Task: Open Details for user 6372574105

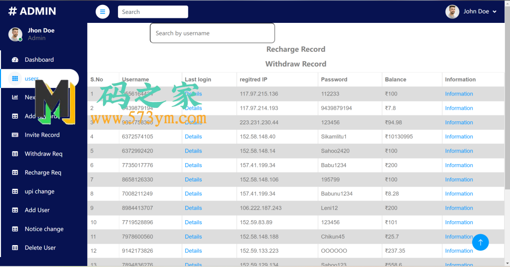Action: click(x=193, y=137)
